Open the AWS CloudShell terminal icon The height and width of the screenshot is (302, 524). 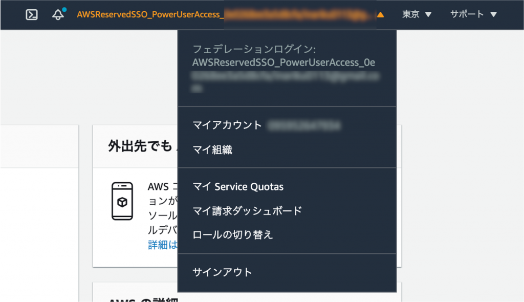32,15
